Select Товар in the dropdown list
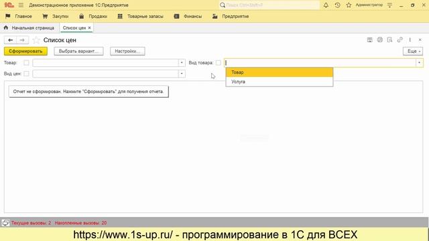 pyautogui.click(x=280, y=72)
